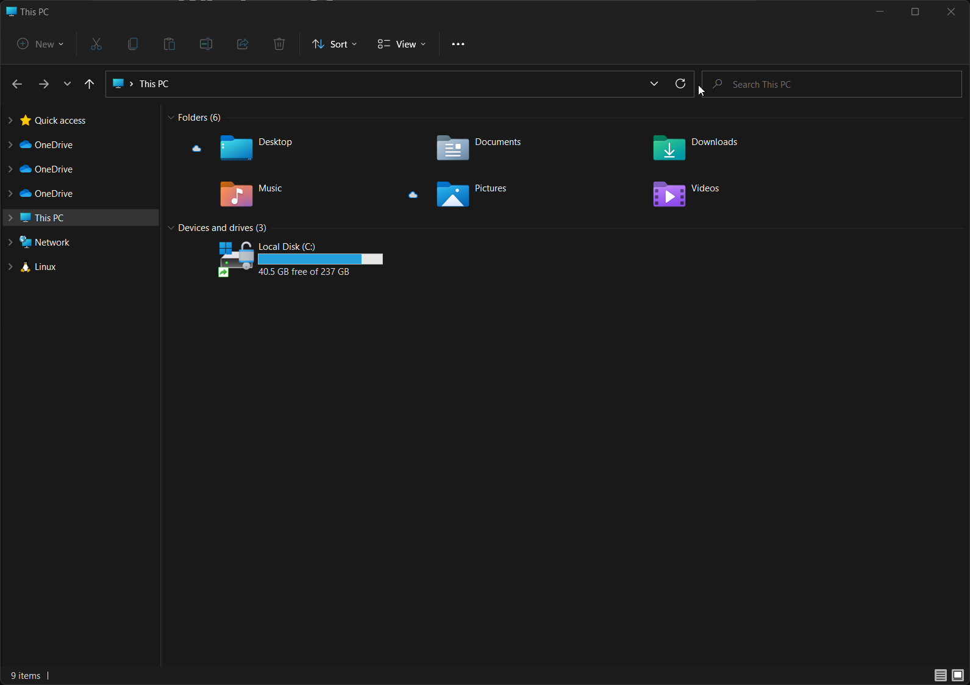
Task: Click the Cut scissors icon
Action: click(x=96, y=44)
